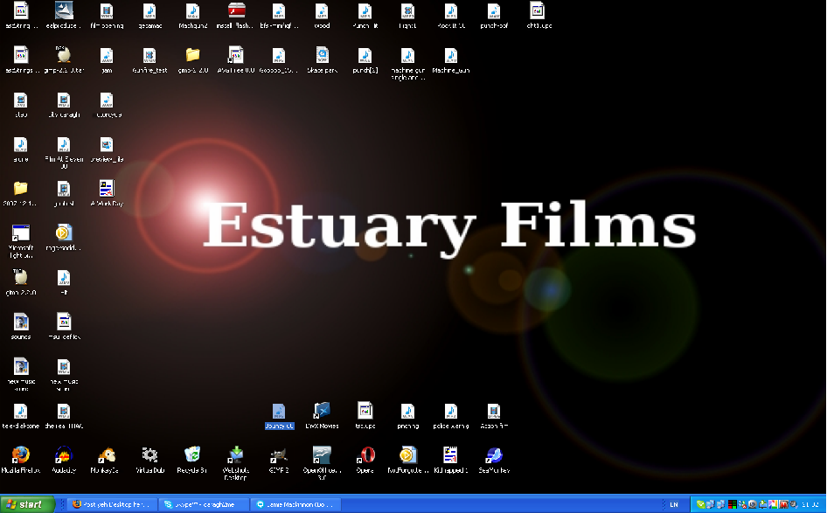The height and width of the screenshot is (513, 827).
Task: Open MonkeyJam animation software
Action: coord(106,456)
